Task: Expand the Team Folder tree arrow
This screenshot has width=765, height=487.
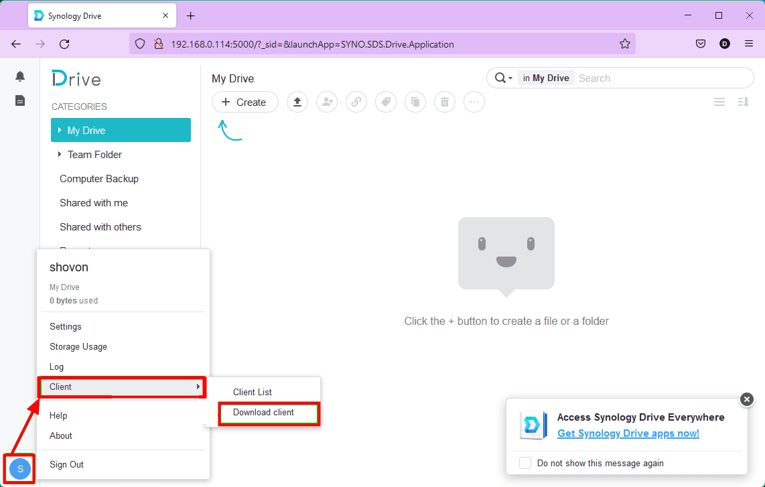Action: tap(60, 154)
